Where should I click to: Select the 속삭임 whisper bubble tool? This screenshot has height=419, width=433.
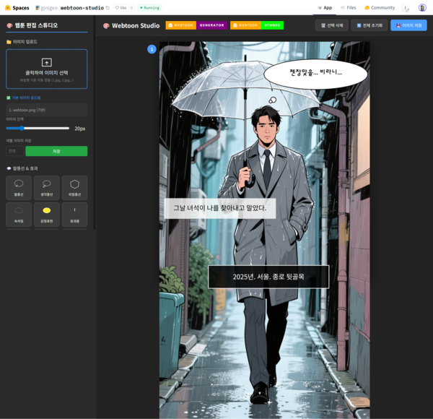(19, 215)
